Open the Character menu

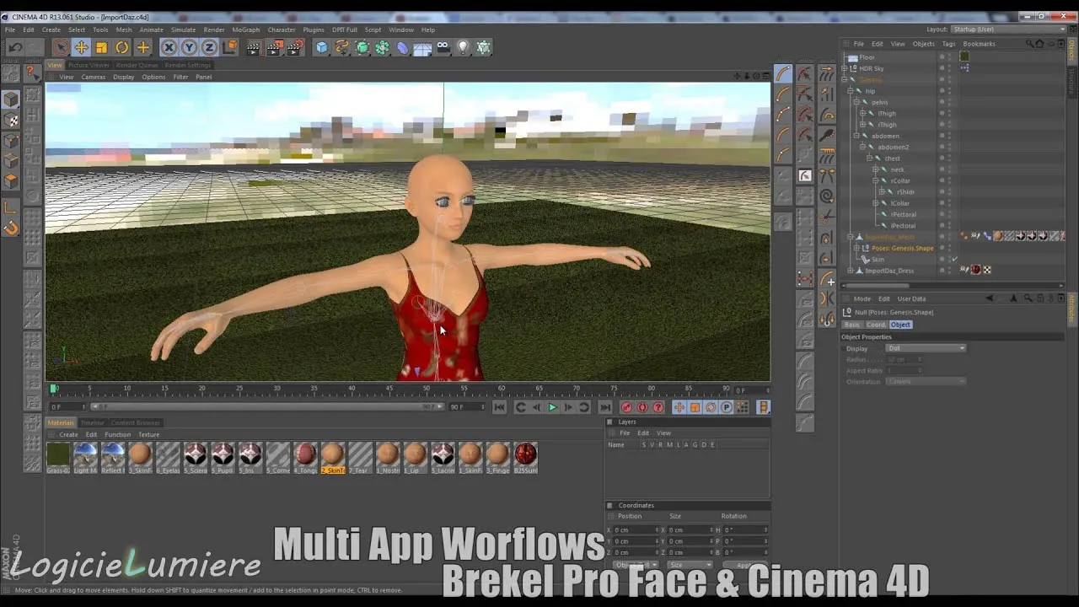point(282,30)
